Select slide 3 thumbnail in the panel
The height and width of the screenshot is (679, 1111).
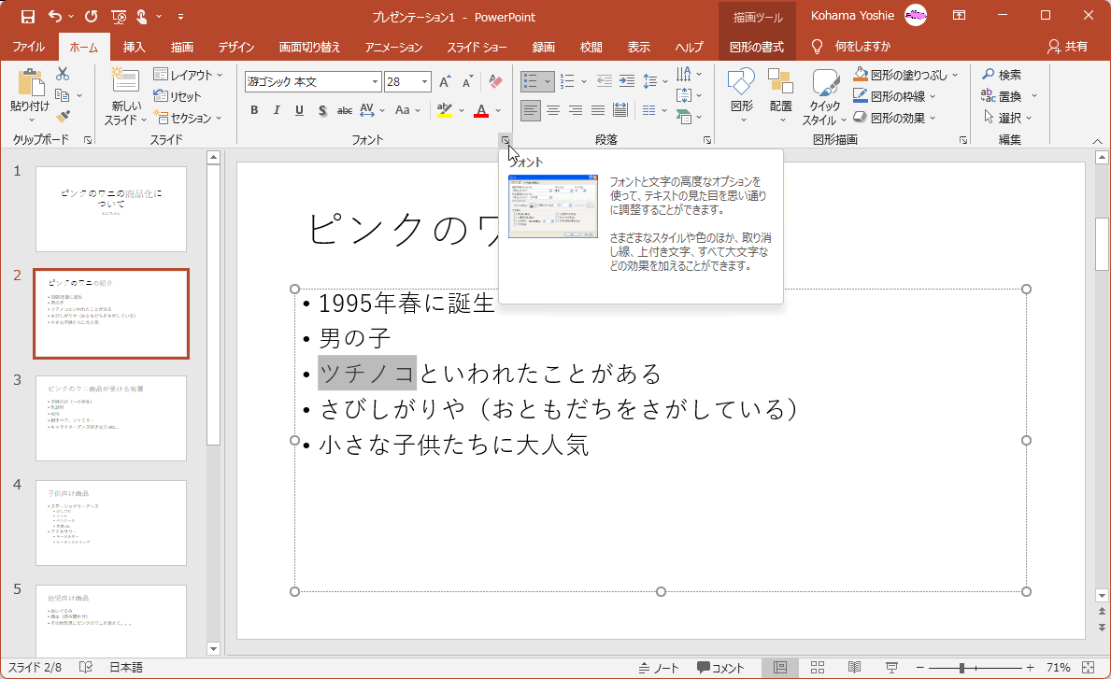click(x=111, y=418)
